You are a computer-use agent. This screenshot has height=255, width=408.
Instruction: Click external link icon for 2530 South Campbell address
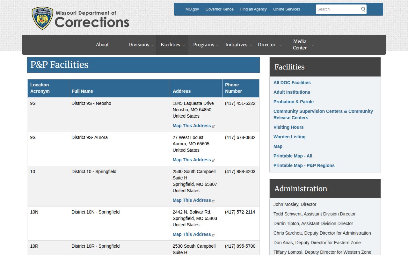pyautogui.click(x=213, y=201)
